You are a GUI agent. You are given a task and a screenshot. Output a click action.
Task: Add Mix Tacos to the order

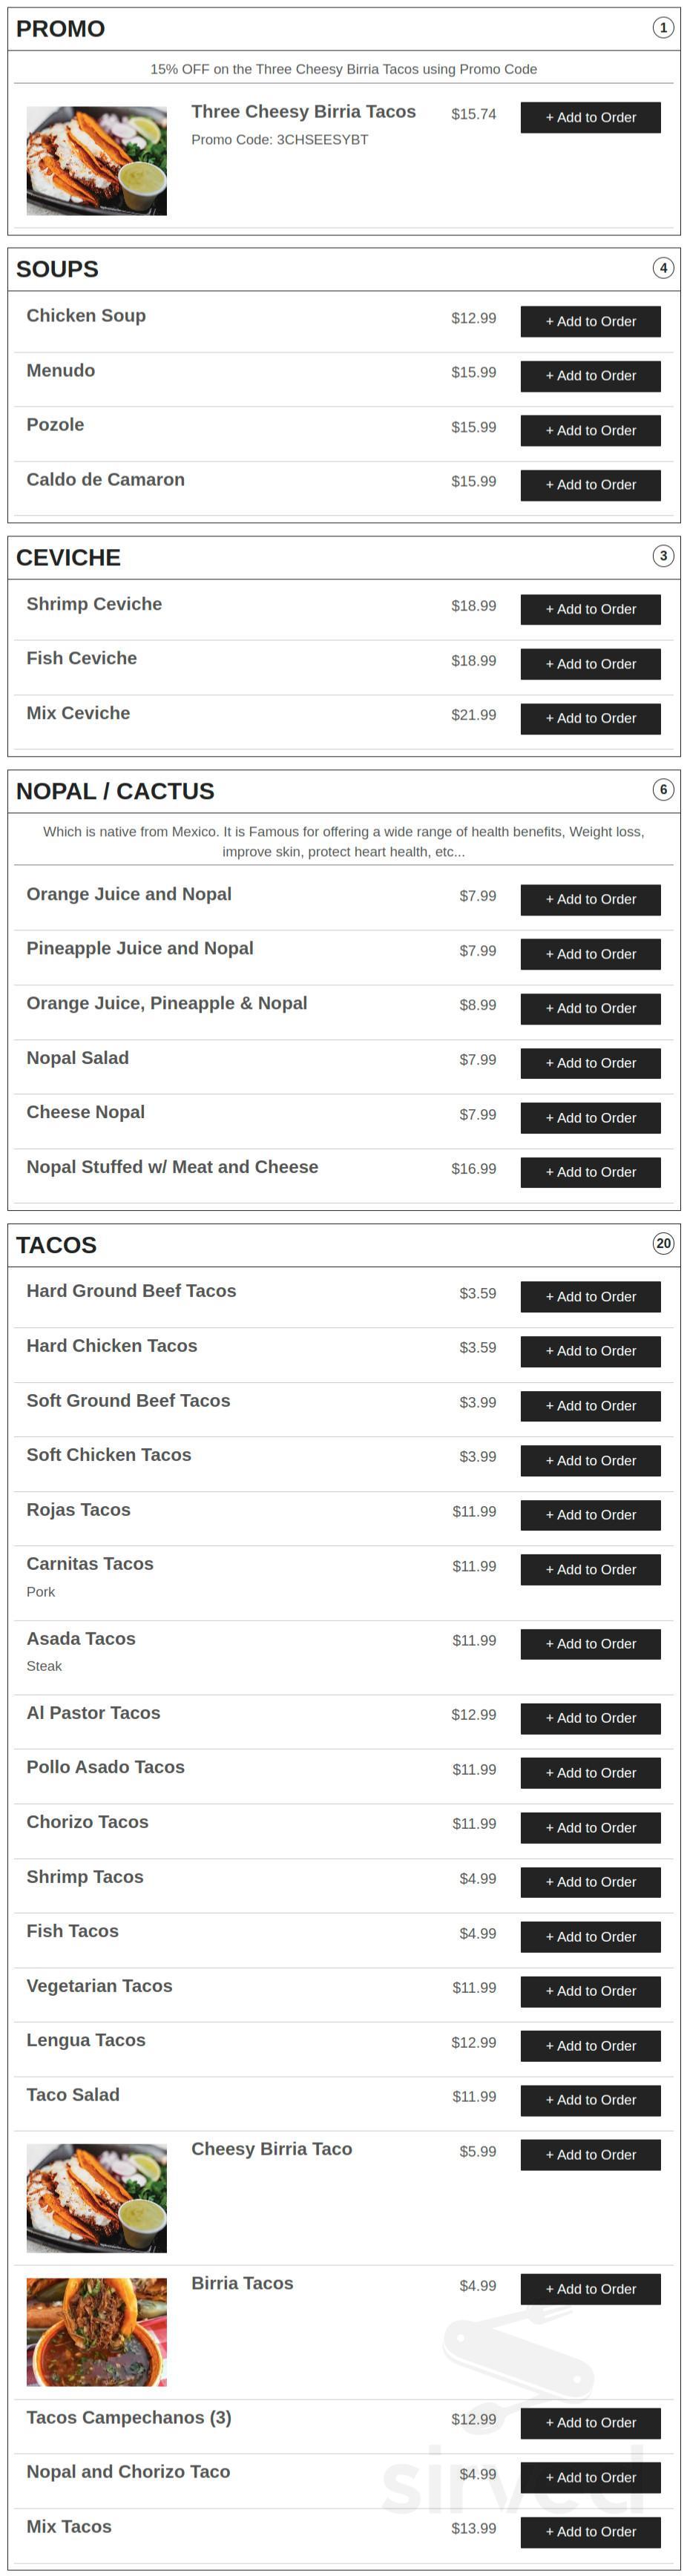[590, 2531]
